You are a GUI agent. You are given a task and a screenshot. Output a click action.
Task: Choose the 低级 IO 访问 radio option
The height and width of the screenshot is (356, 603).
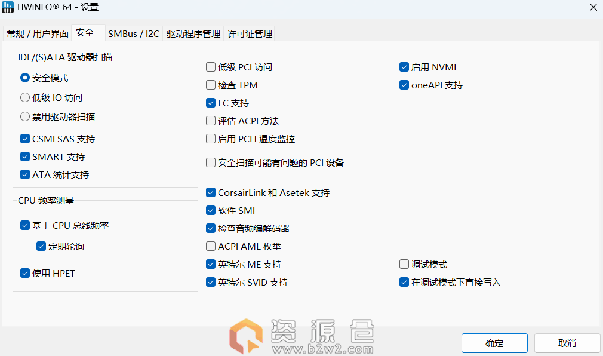[x=25, y=97]
